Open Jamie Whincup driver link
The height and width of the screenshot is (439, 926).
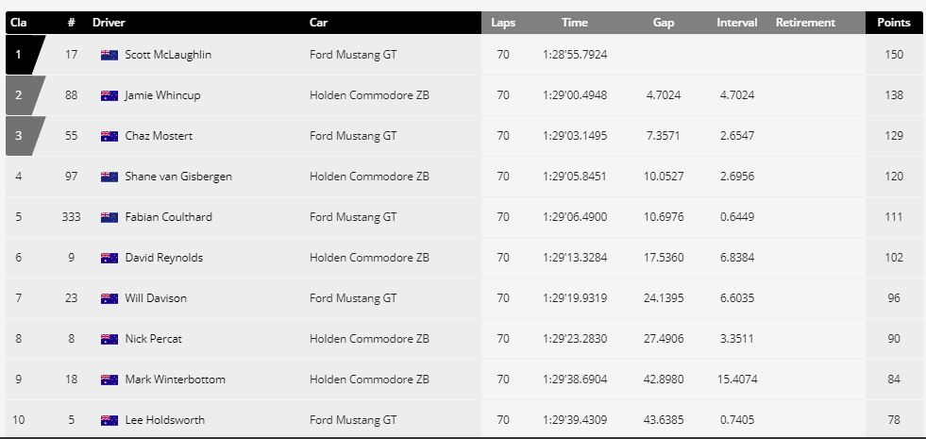(162, 95)
